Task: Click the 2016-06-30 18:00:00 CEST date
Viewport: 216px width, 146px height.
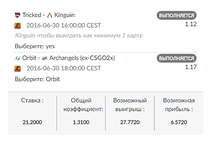Action: tap(64, 69)
